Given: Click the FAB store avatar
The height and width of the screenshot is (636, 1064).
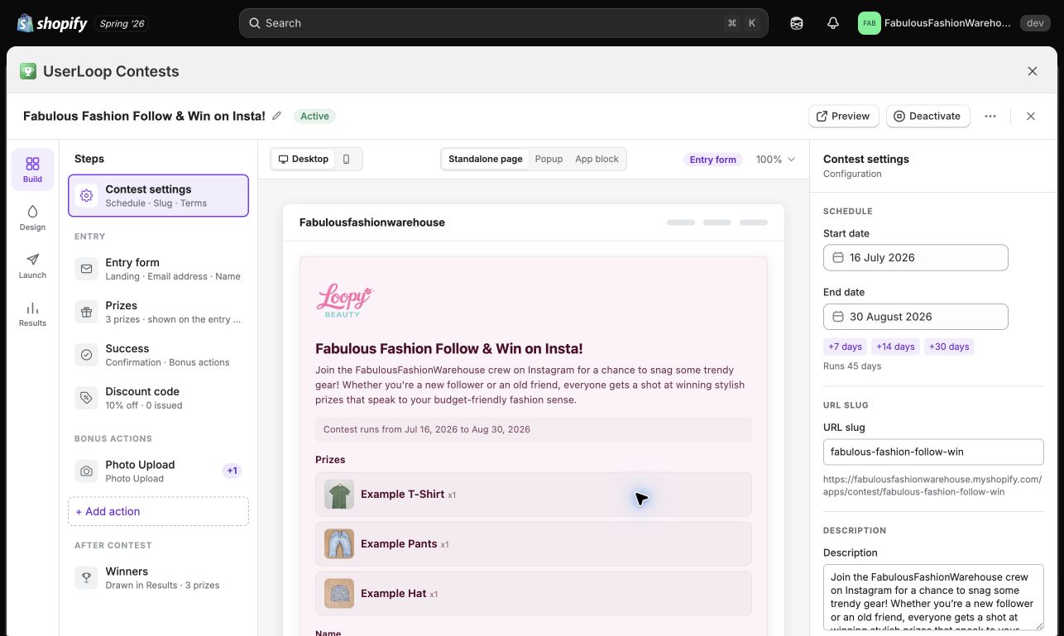Looking at the screenshot, I should click(x=869, y=23).
